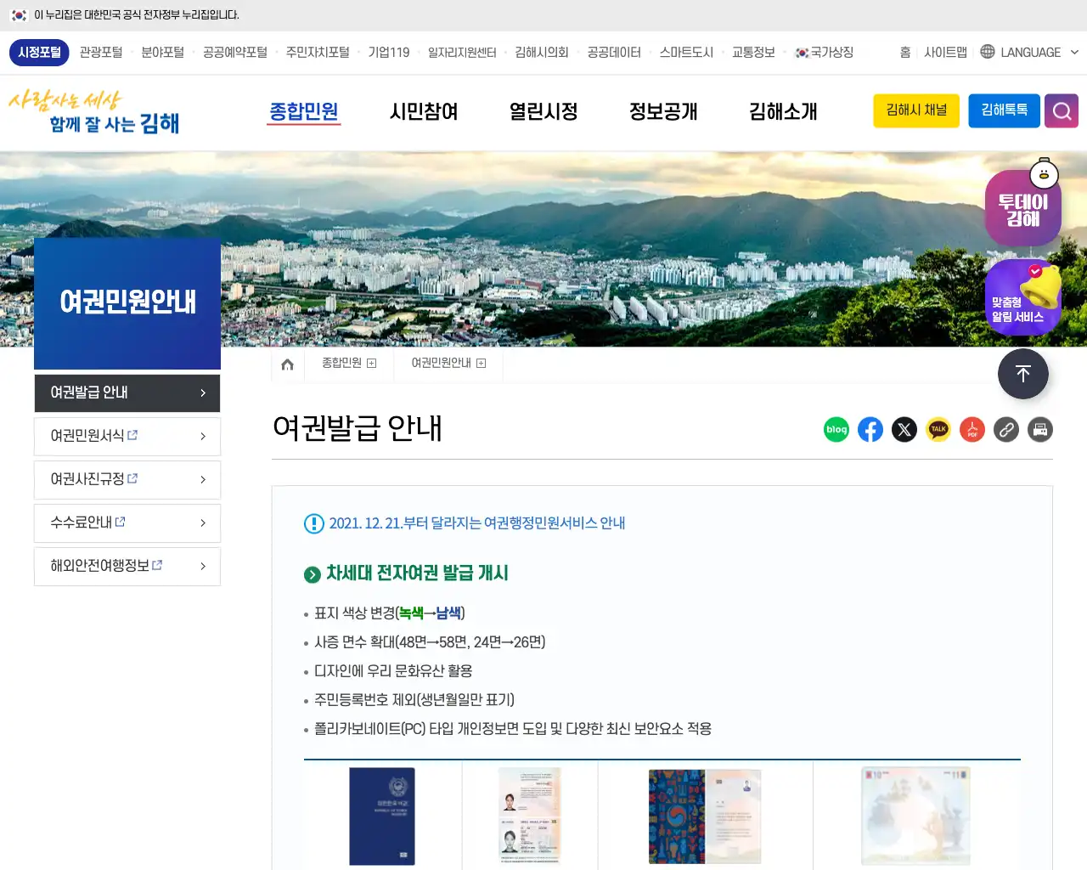Screen dimensions: 1087x870
Task: Open the 일자리지원센터 link
Action: click(x=462, y=53)
